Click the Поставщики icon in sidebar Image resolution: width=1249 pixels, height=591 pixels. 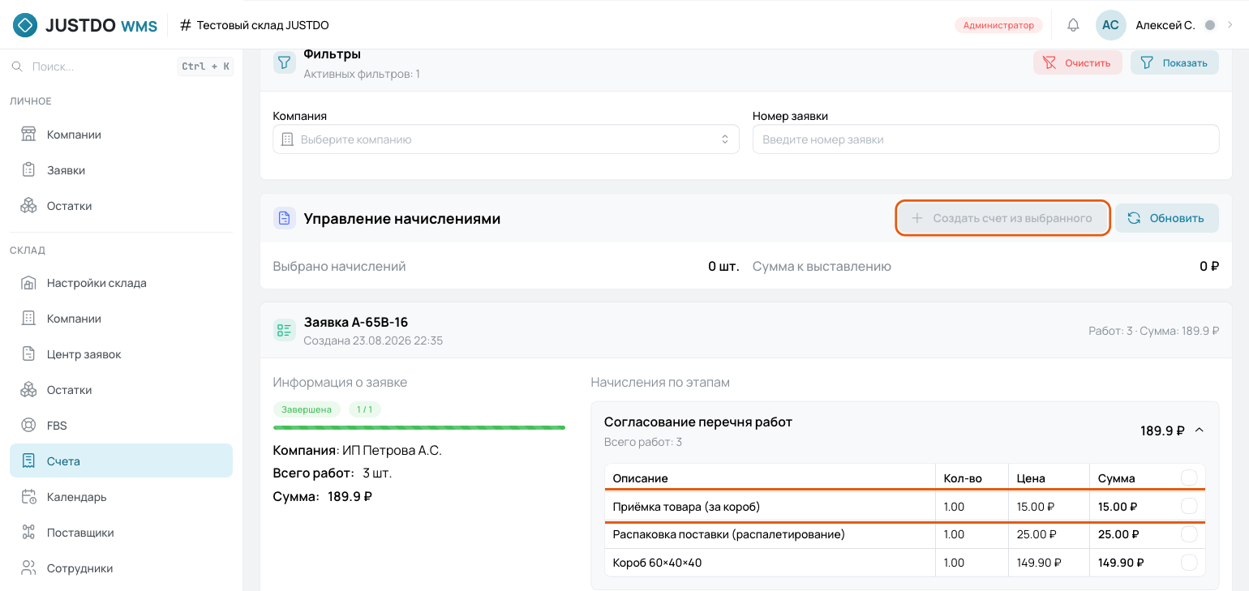point(28,533)
